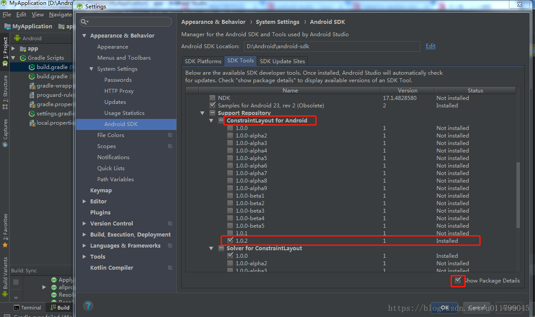Click the project-level icon beside Scopes

[170, 146]
